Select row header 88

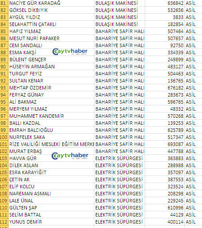[x=4, y=52]
